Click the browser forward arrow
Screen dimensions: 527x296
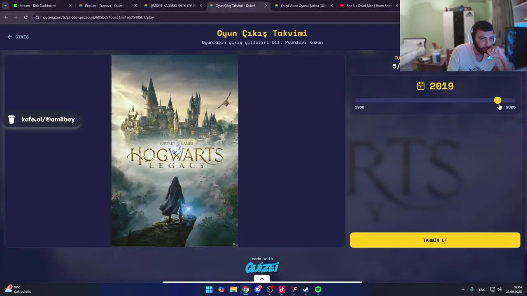[16, 17]
